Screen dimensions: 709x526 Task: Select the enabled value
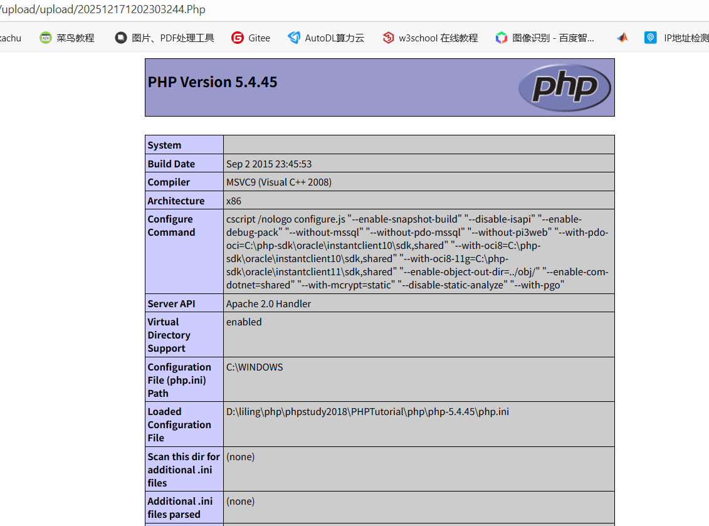[244, 322]
